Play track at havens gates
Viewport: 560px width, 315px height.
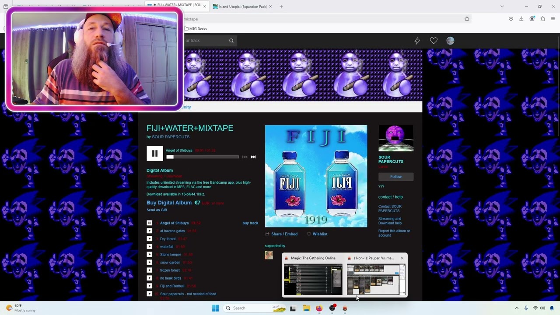[x=149, y=231]
